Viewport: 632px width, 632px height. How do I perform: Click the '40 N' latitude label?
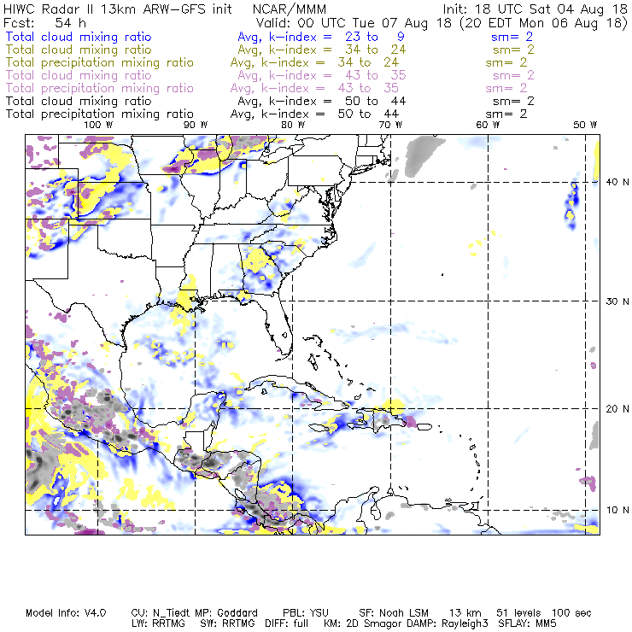[617, 182]
